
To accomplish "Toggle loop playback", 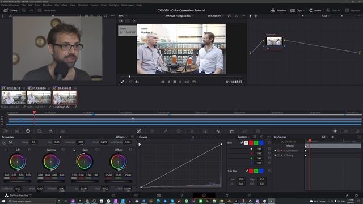I will (194, 82).
